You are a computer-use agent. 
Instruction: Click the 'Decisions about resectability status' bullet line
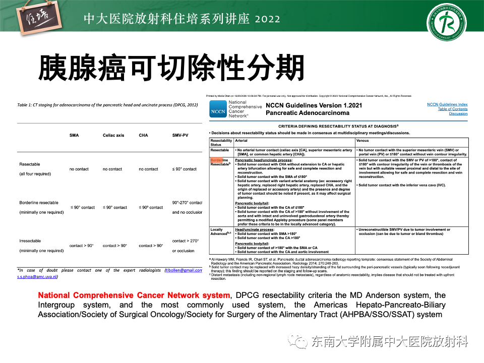tap(310, 133)
